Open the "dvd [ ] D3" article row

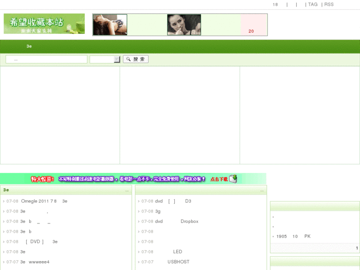(173, 201)
